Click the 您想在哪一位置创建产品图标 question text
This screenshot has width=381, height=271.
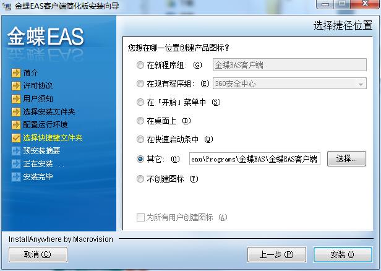178,48
